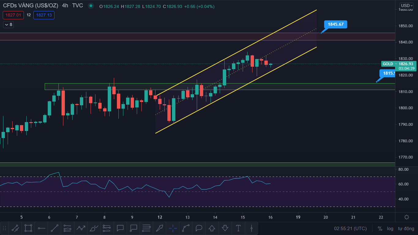Select the comment box tool
The image size is (418, 235).
click(x=120, y=228)
